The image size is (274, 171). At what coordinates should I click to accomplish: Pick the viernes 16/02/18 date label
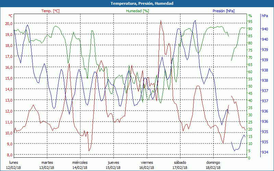(x=147, y=165)
